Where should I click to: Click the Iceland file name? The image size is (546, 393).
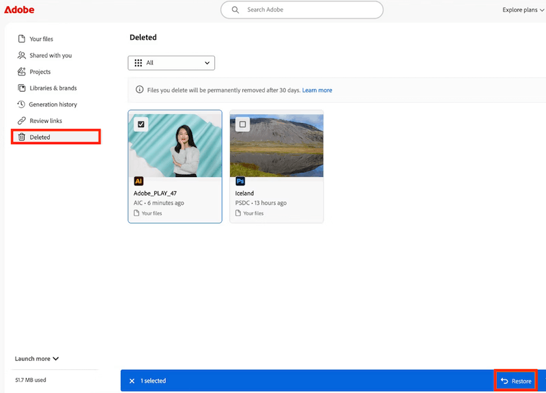244,193
